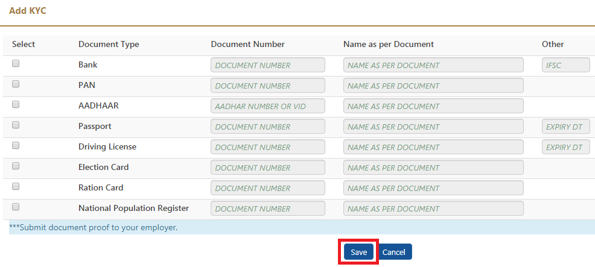The image size is (595, 267).
Task: Tick the Driving License checkbox
Action: (16, 146)
